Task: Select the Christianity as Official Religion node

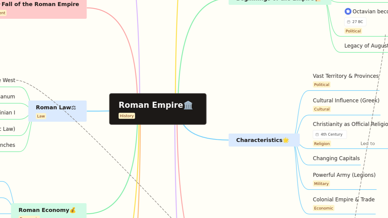Action: coord(349,124)
